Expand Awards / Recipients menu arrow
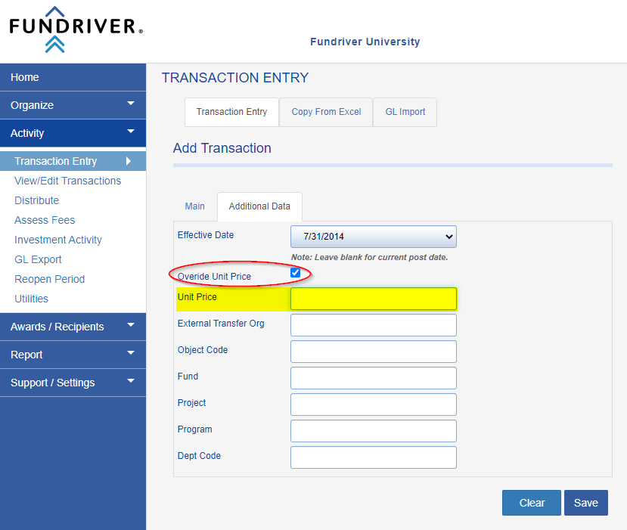This screenshot has width=627, height=530. tap(131, 325)
